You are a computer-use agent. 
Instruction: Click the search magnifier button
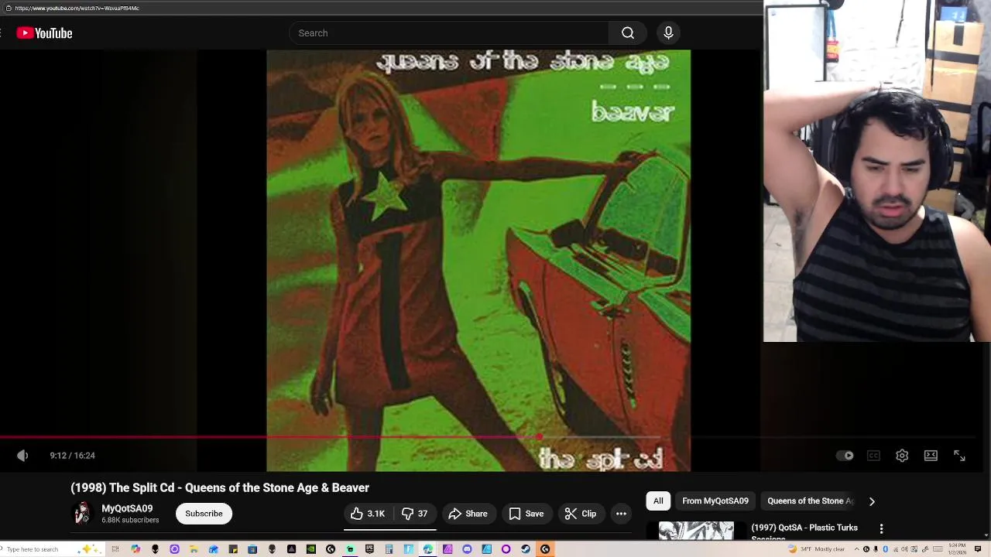click(628, 33)
